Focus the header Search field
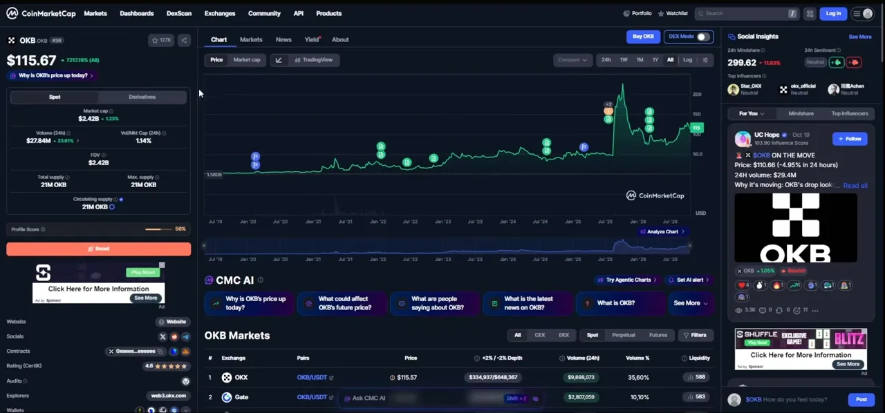This screenshot has width=885, height=413. [746, 13]
